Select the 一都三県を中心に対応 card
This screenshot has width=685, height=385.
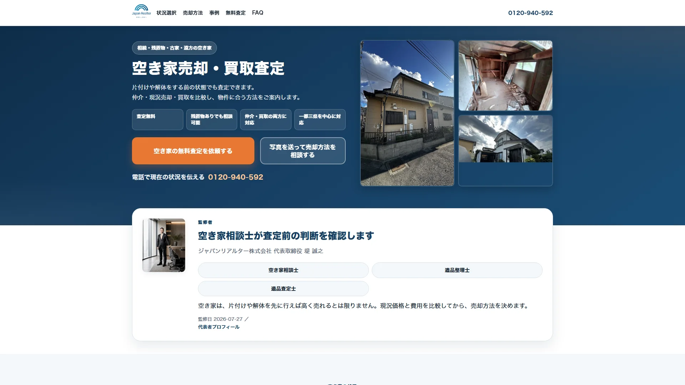(x=320, y=119)
